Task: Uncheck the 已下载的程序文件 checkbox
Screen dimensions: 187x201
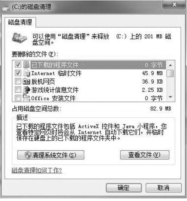Action: (x=18, y=65)
